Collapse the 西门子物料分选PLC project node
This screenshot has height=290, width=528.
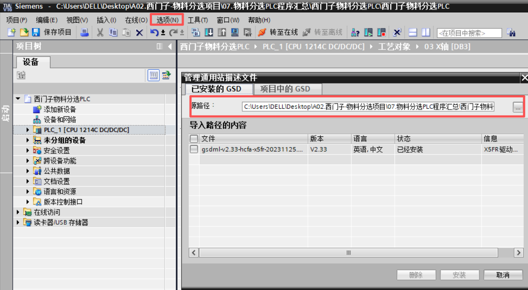point(18,99)
